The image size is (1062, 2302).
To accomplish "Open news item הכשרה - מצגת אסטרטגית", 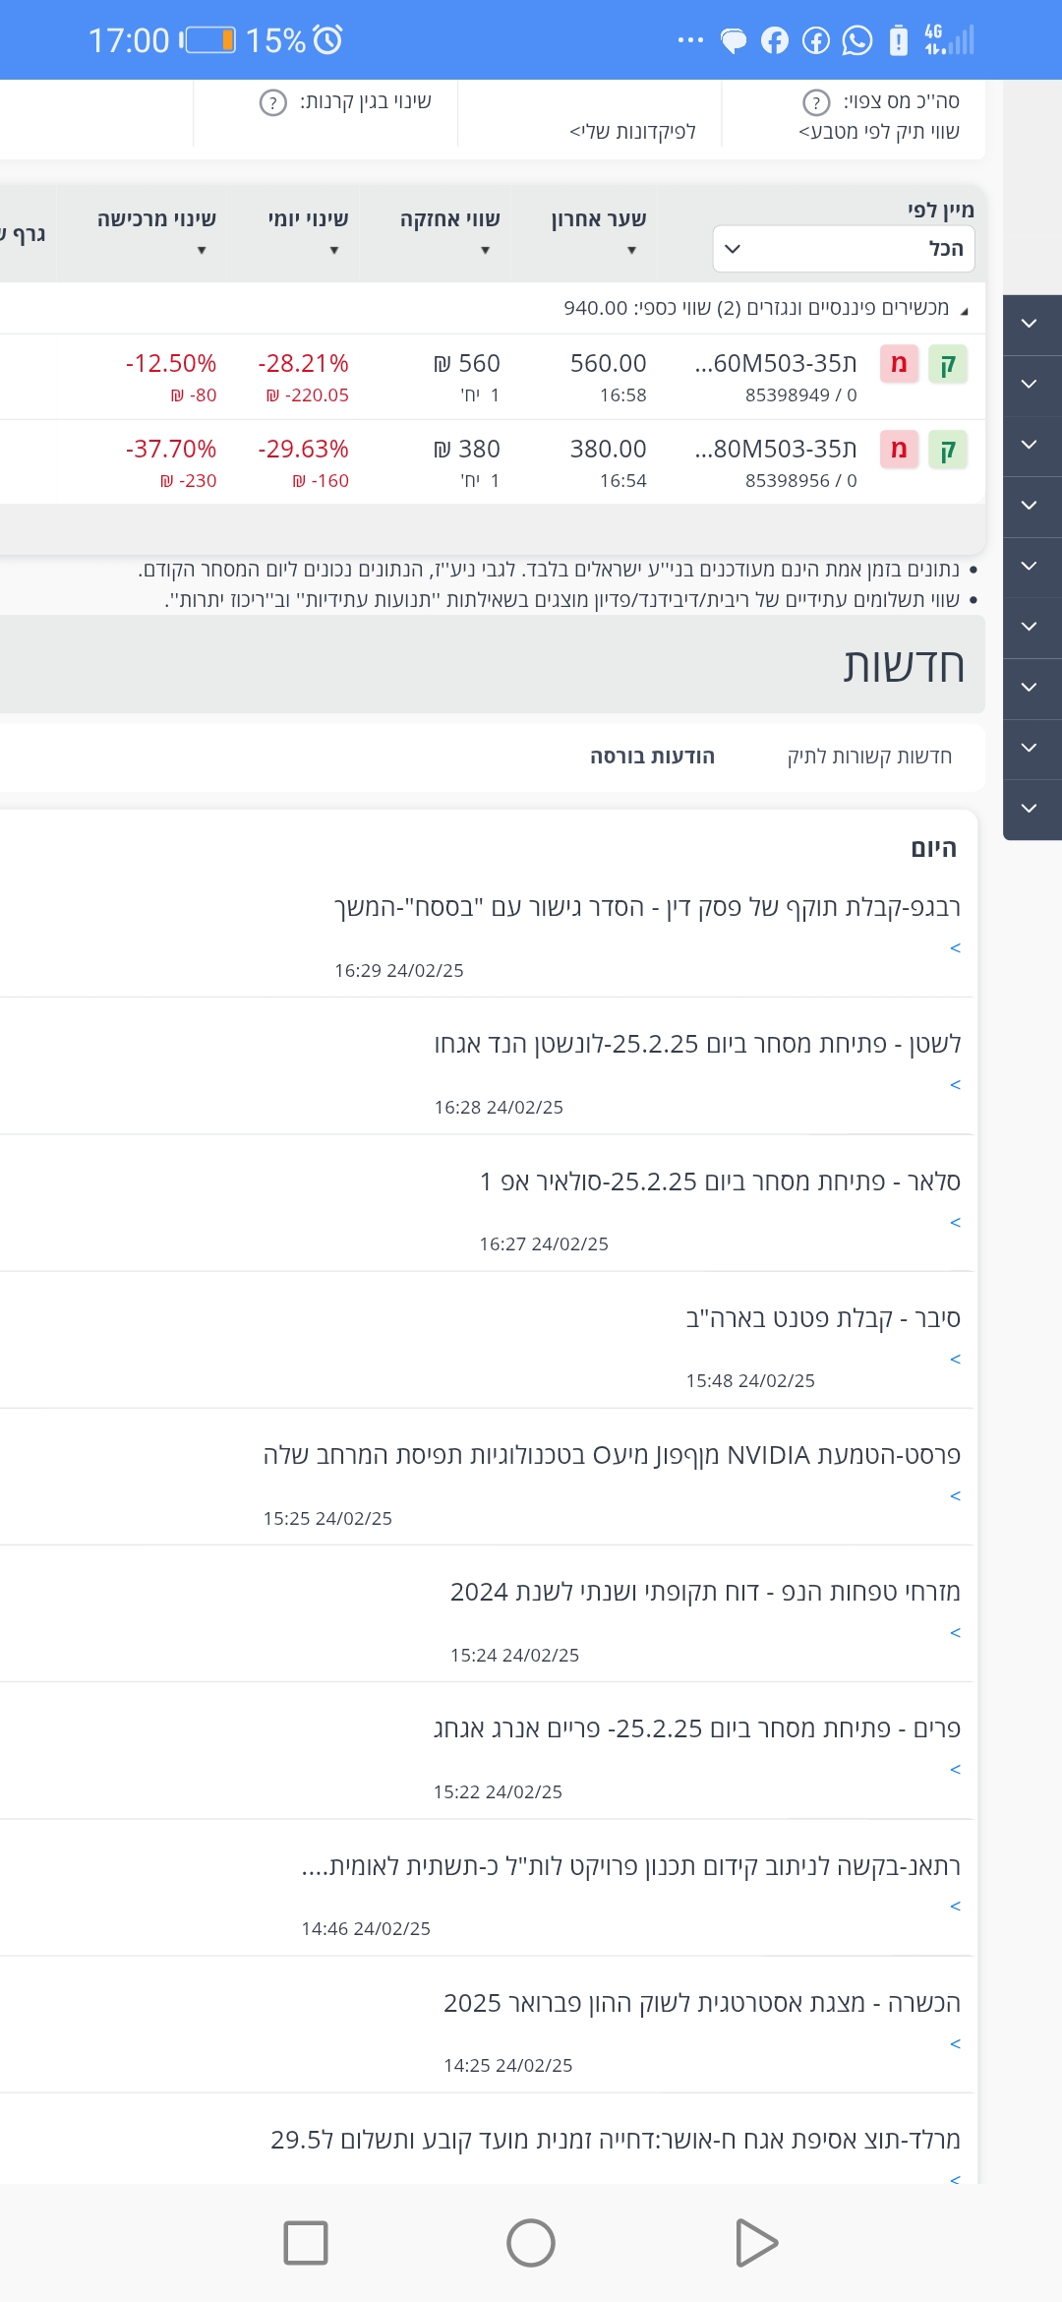I will point(702,2003).
